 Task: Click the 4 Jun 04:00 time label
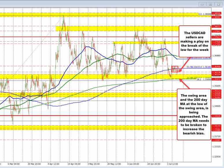coord(133,164)
